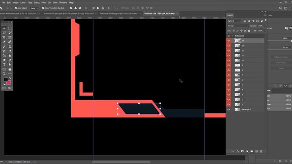Select the Paint Bucket tool
292x164 pixels.
tap(4, 56)
